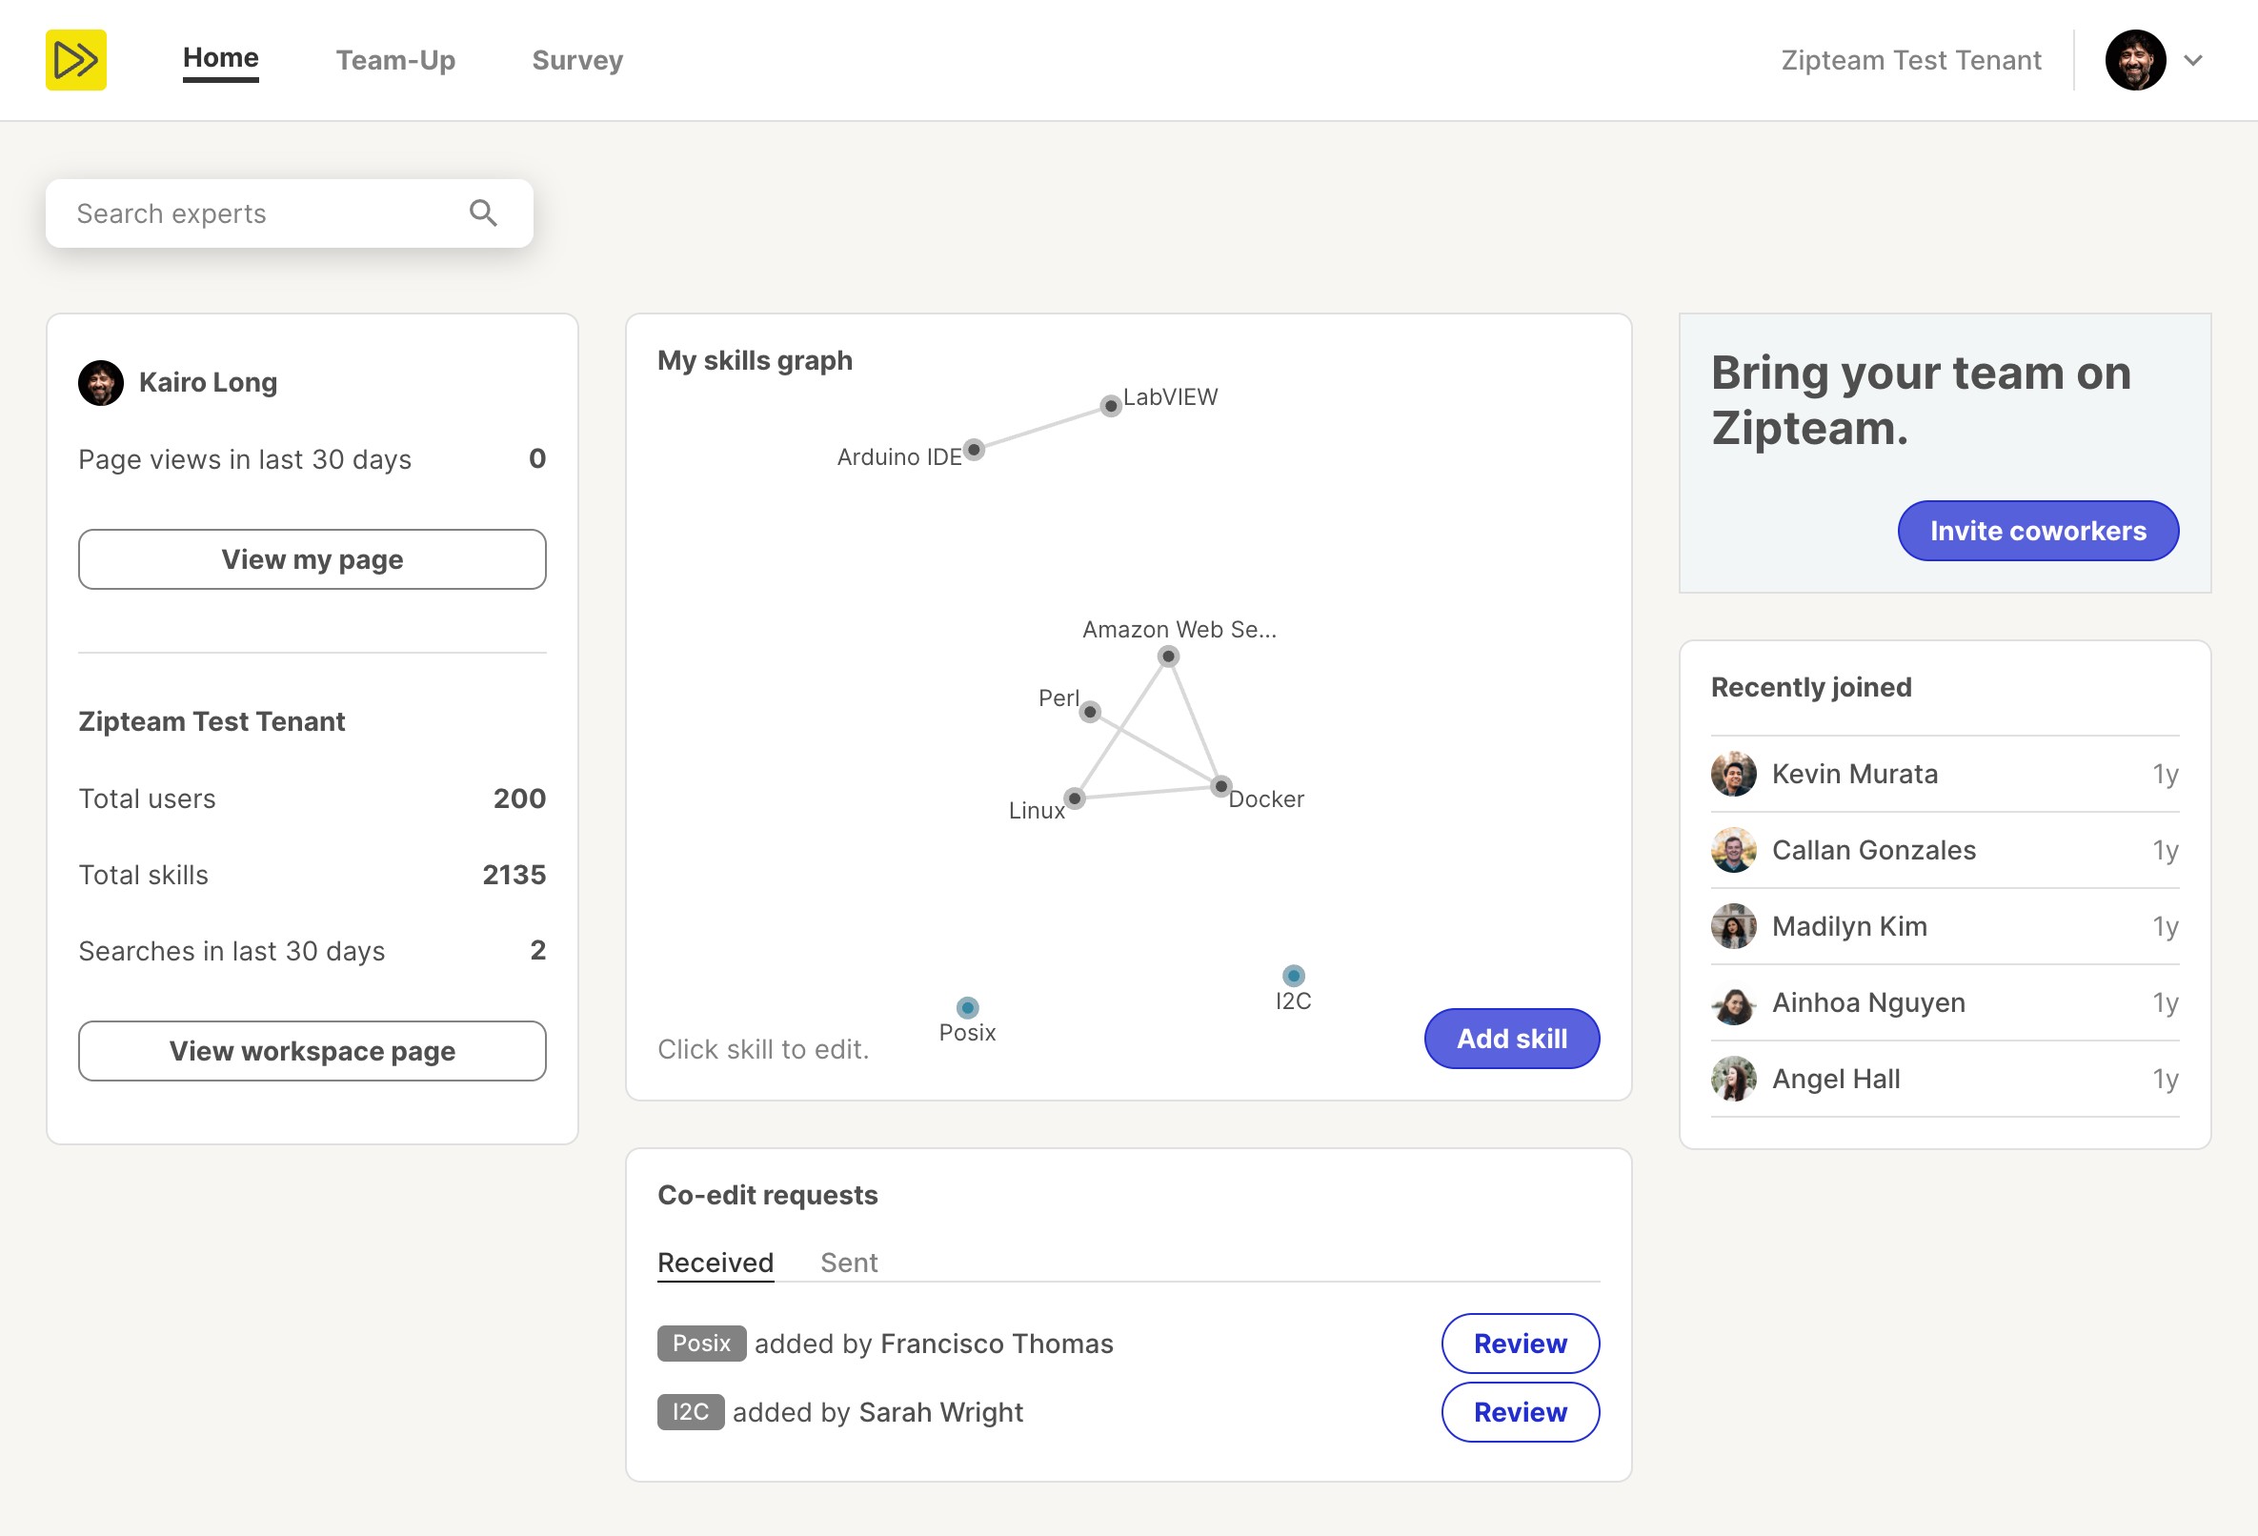Switch to Sent co-edit requests
The image size is (2258, 1536).
point(848,1262)
